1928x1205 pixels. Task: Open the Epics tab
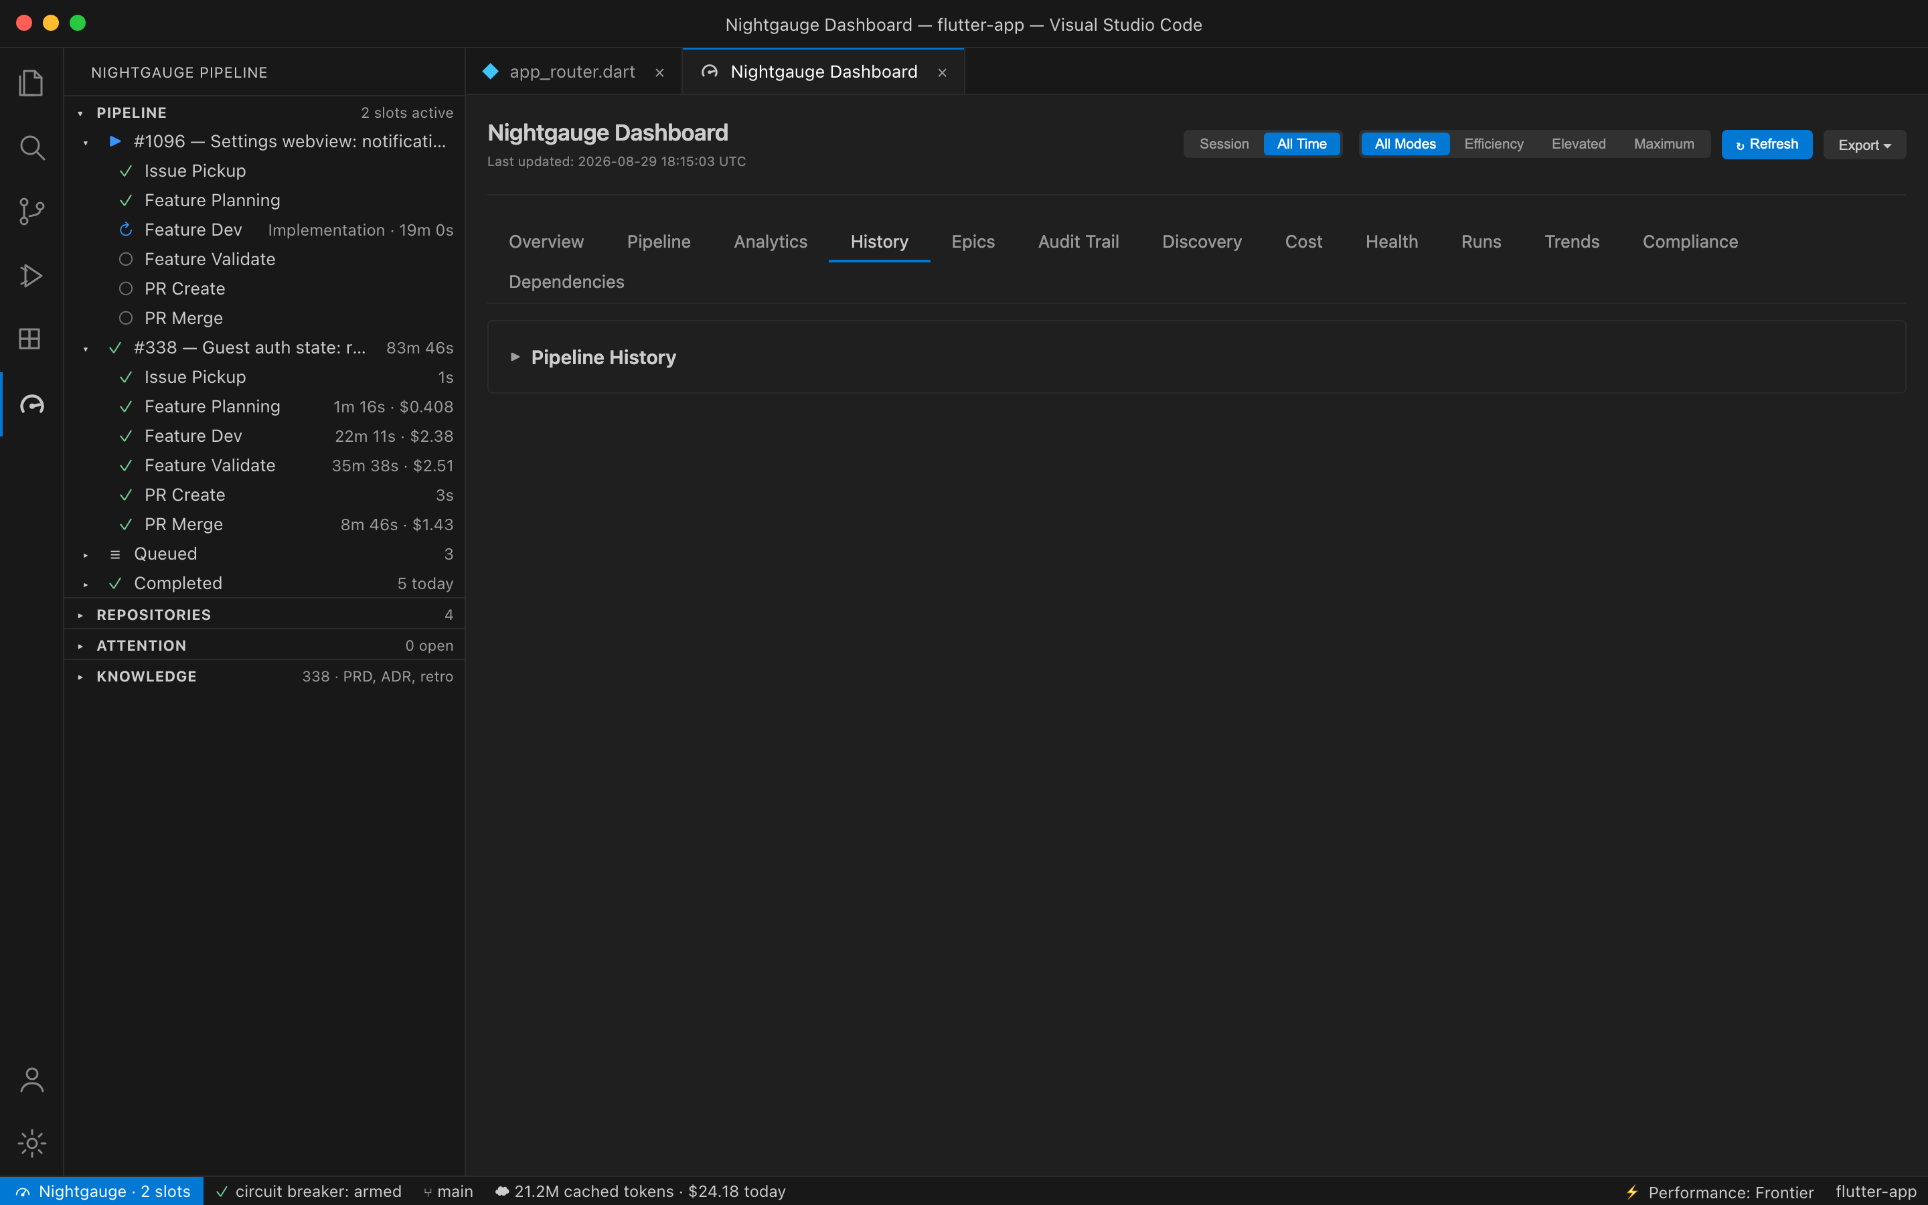[973, 242]
